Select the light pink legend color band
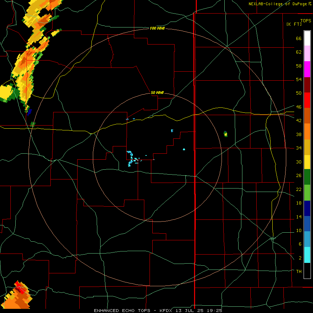313x313 pixels. pyautogui.click(x=307, y=53)
